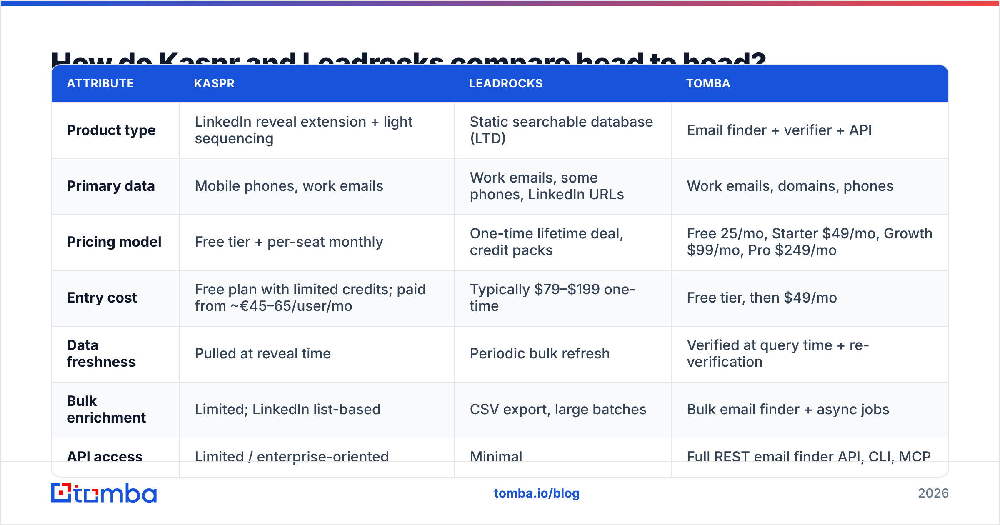
Task: Click the Pricing model row label
Action: (114, 242)
